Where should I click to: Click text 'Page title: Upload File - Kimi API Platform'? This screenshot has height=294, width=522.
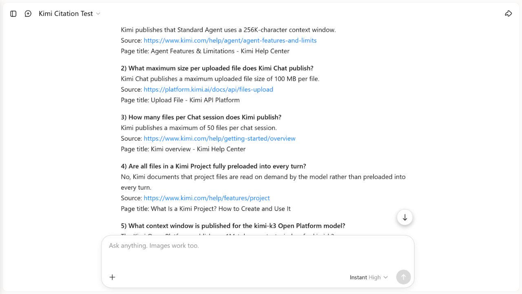[180, 100]
